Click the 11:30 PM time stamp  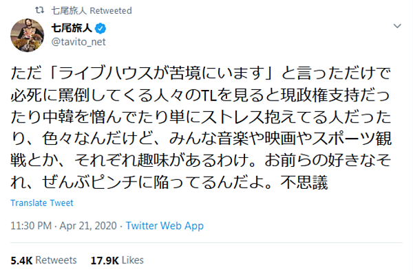[x=31, y=226]
